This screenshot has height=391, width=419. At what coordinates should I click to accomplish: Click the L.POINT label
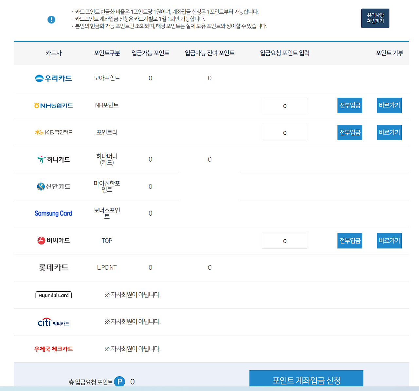[x=107, y=267]
